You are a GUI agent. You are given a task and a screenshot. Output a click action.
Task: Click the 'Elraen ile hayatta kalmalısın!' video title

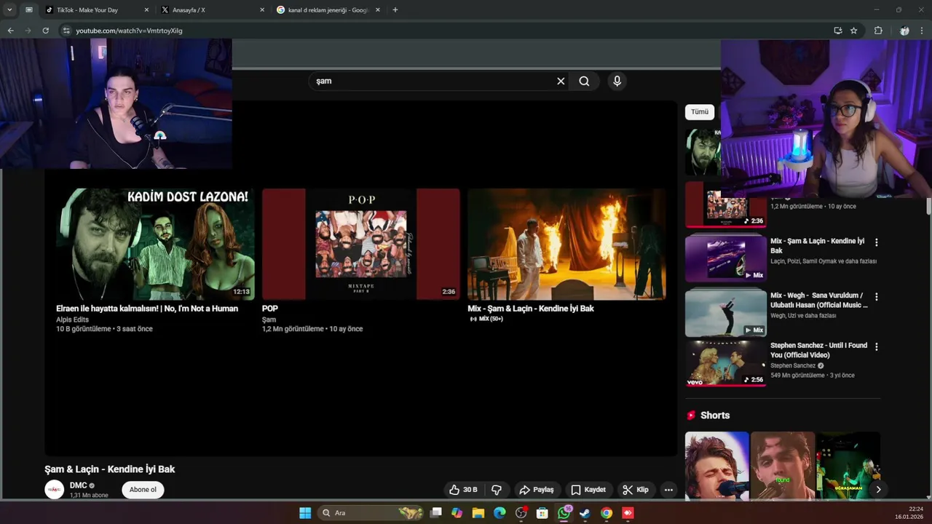(147, 309)
